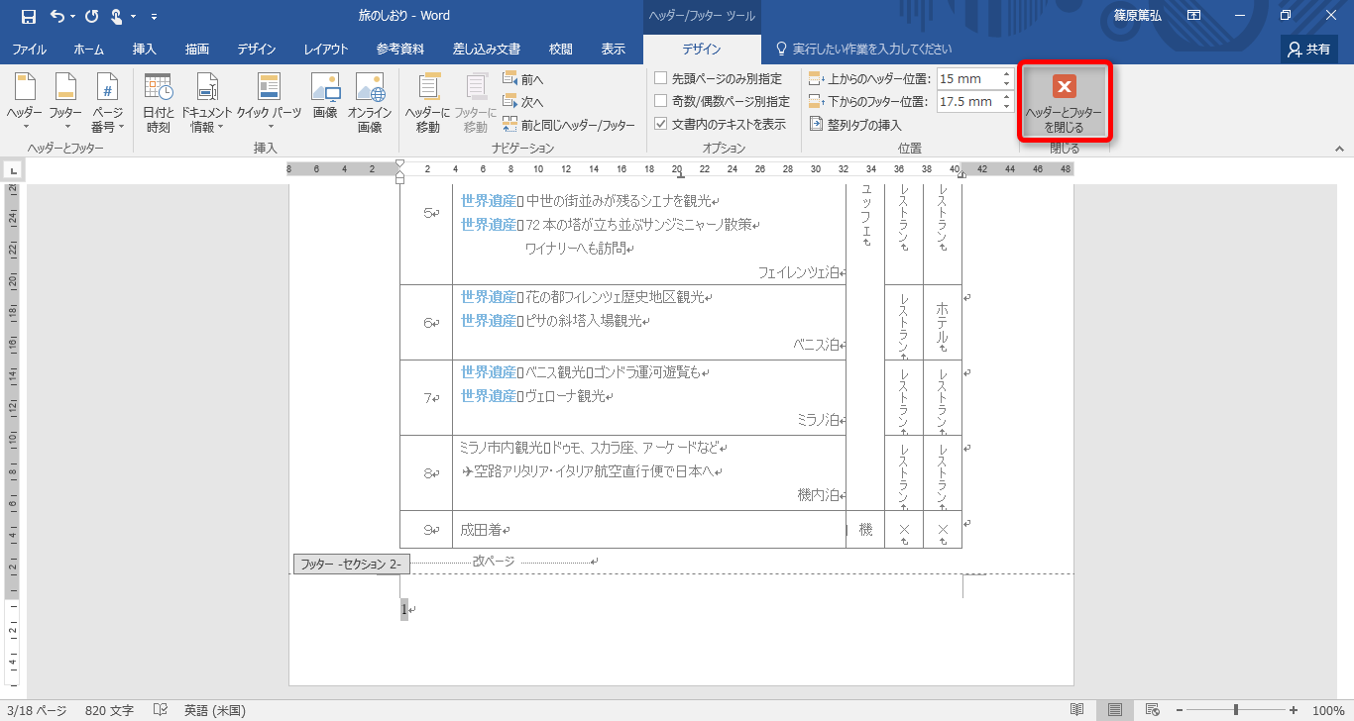Switch to the レイアウト tab
Screen dimensions: 1354x721
pos(326,49)
